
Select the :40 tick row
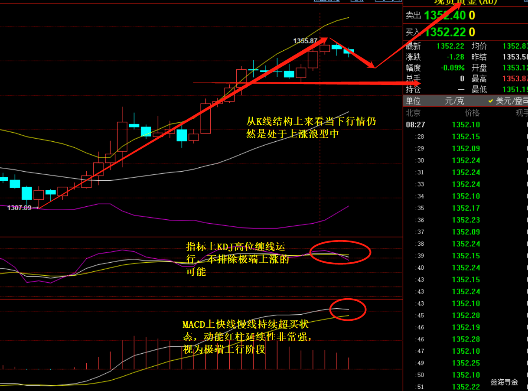coord(466,267)
